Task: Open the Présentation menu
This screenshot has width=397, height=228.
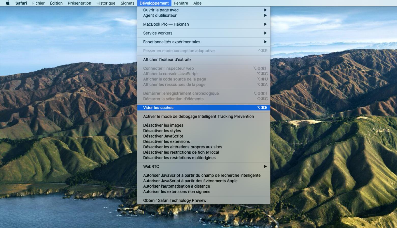Action: [79, 3]
